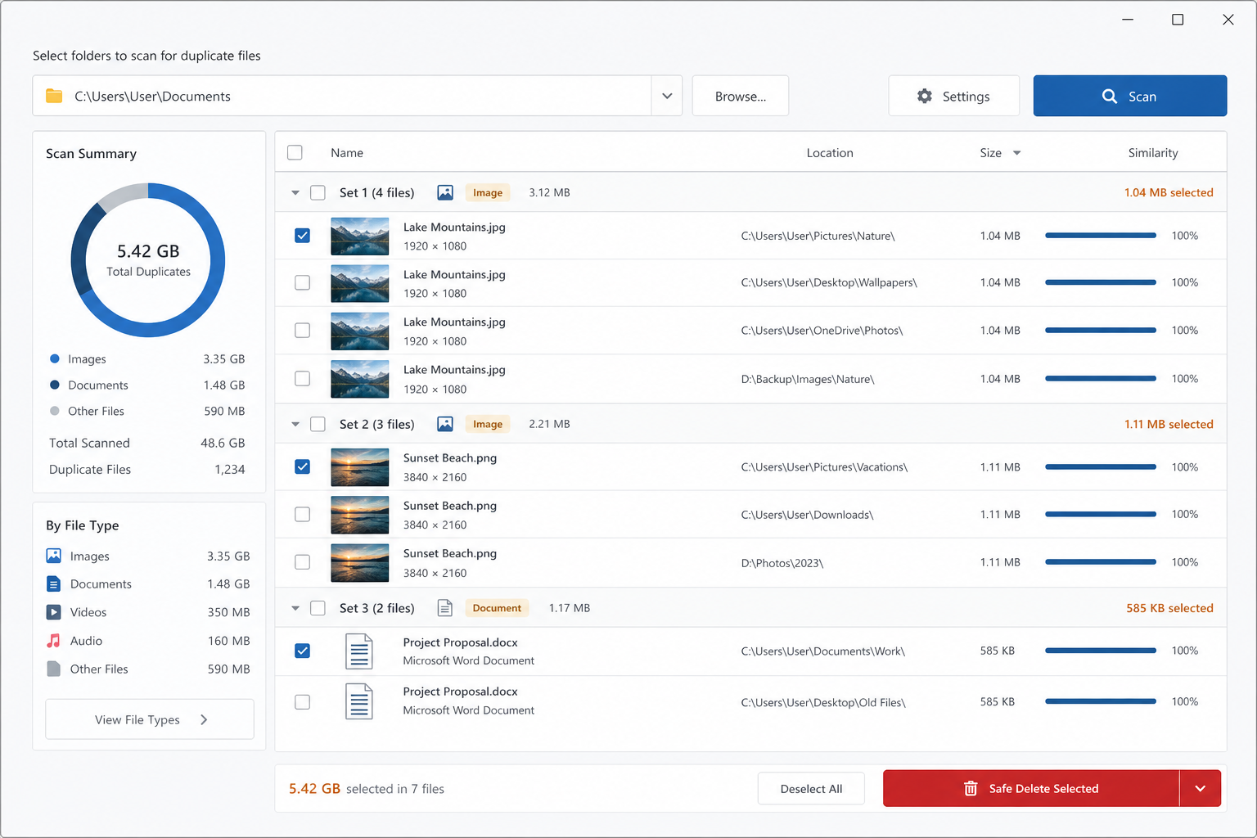Click the Set 1 image type icon

[445, 192]
